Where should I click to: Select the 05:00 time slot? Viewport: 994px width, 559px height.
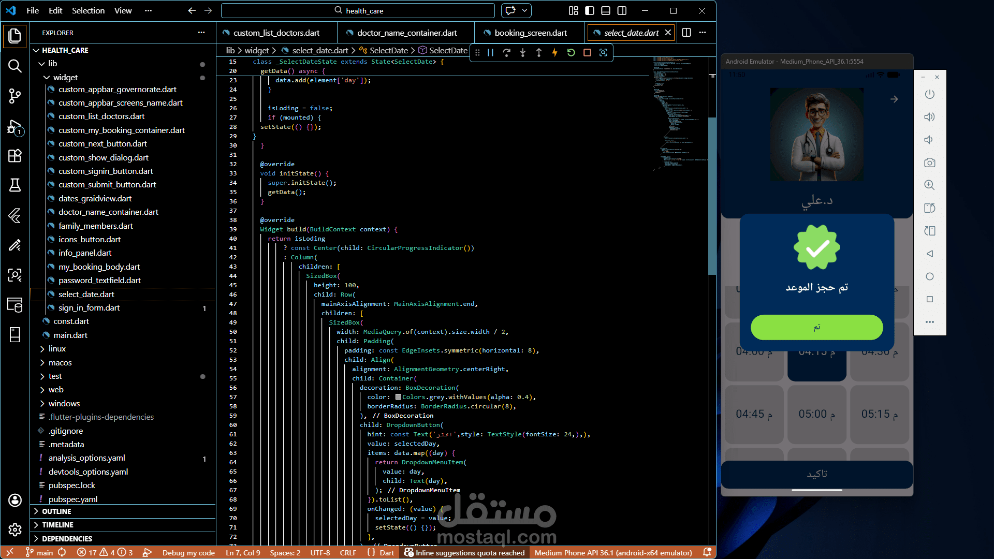pos(816,414)
